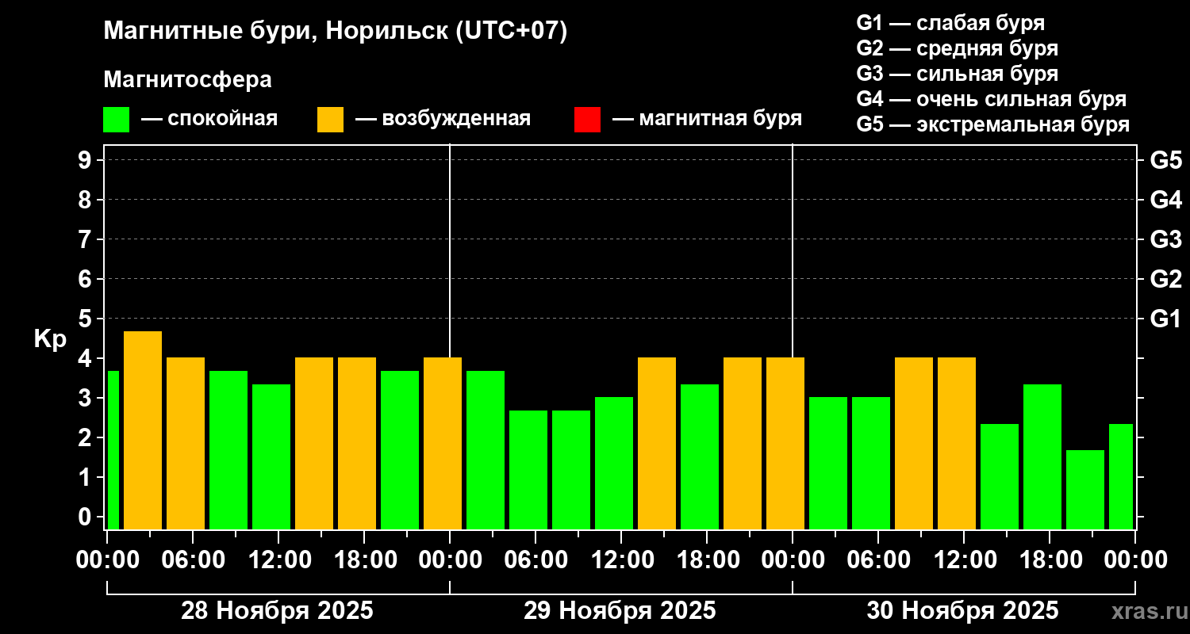
Task: Click the 18:00 label above 28 Ноября
Action: pos(364,560)
